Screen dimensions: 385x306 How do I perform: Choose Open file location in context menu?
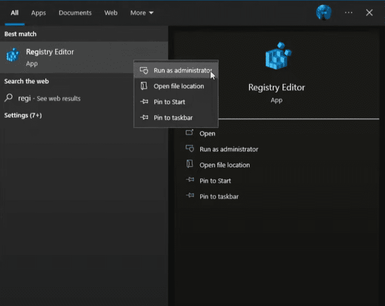click(x=176, y=86)
